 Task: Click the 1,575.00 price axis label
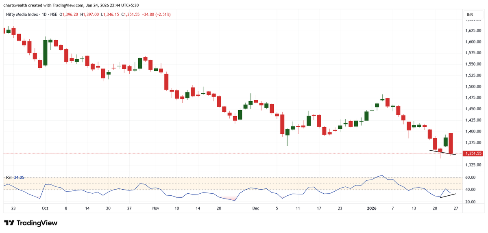tap(473, 53)
